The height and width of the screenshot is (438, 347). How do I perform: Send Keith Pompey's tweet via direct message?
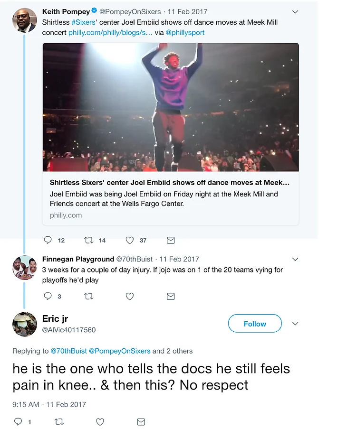171,240
